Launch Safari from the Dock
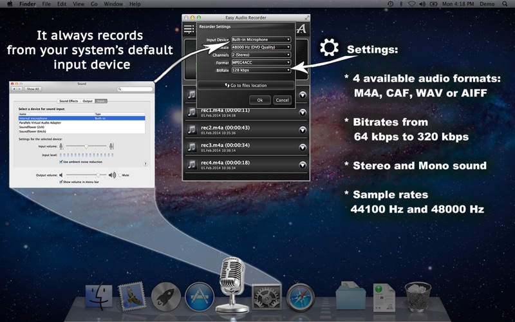The width and height of the screenshot is (515, 322). 300,297
